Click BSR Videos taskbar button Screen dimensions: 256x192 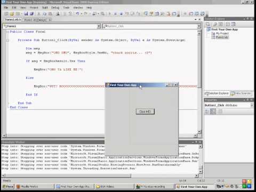tap(114, 187)
